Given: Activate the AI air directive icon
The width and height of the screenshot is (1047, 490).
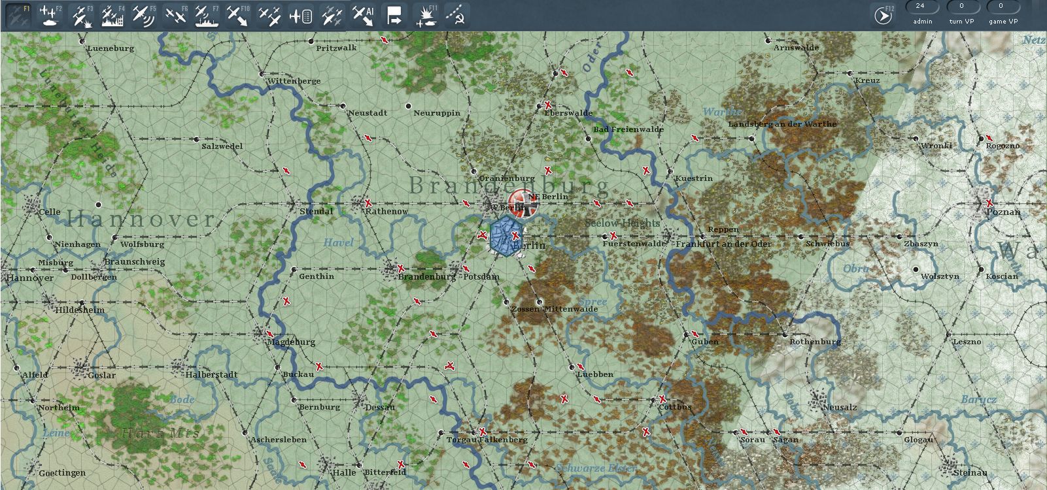Looking at the screenshot, I should pyautogui.click(x=362, y=15).
